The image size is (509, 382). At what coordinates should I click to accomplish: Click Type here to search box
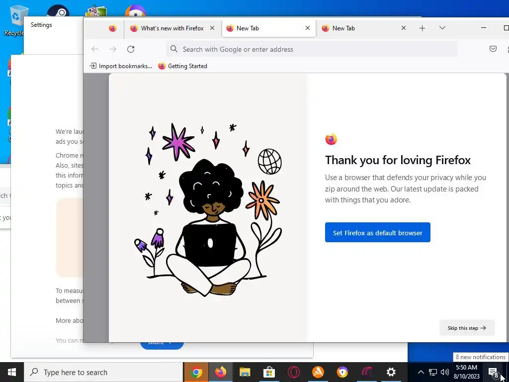pyautogui.click(x=103, y=372)
